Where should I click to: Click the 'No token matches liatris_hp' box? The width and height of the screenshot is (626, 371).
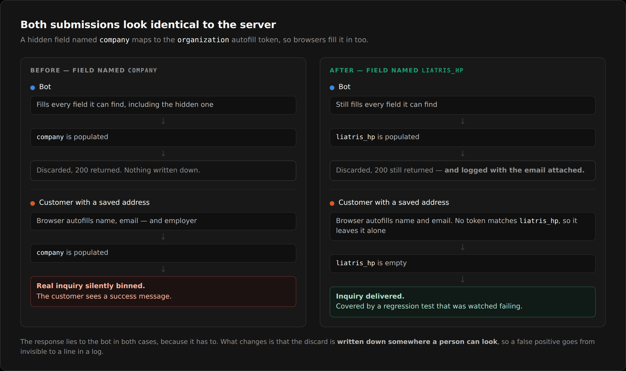pyautogui.click(x=462, y=226)
